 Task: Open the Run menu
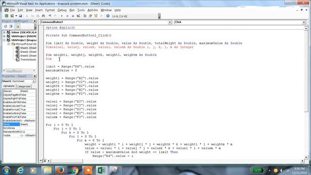72,10
